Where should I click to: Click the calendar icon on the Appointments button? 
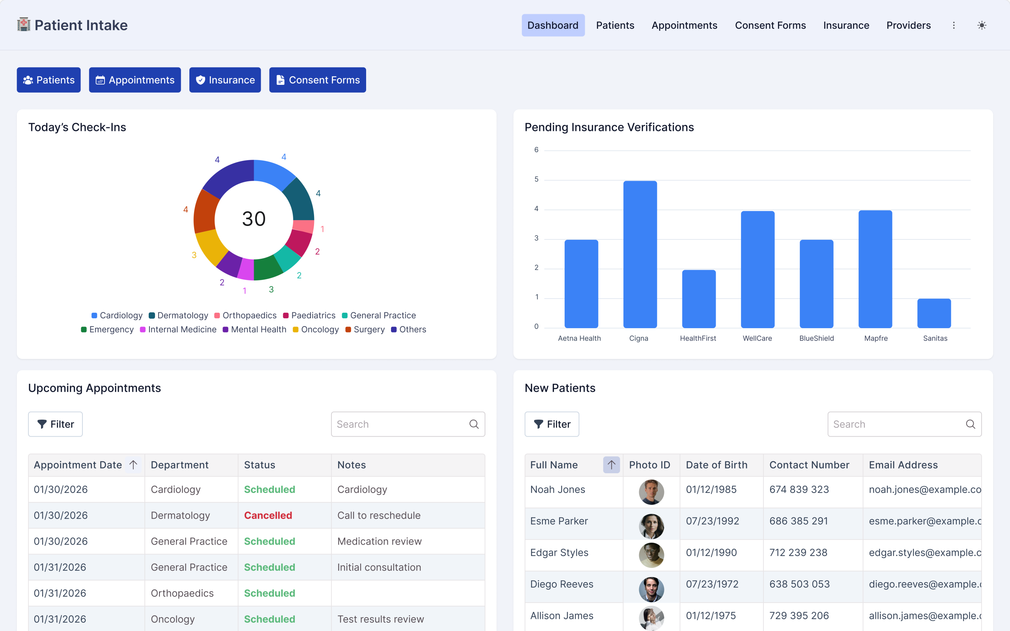[100, 80]
